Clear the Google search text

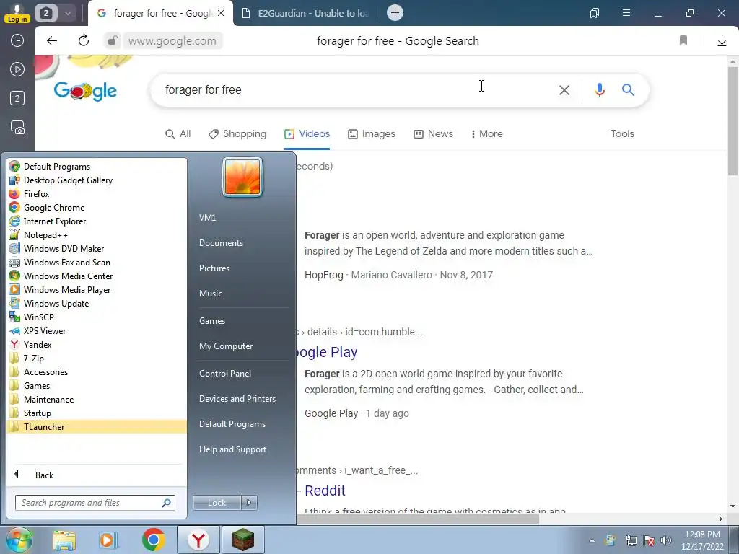(564, 90)
